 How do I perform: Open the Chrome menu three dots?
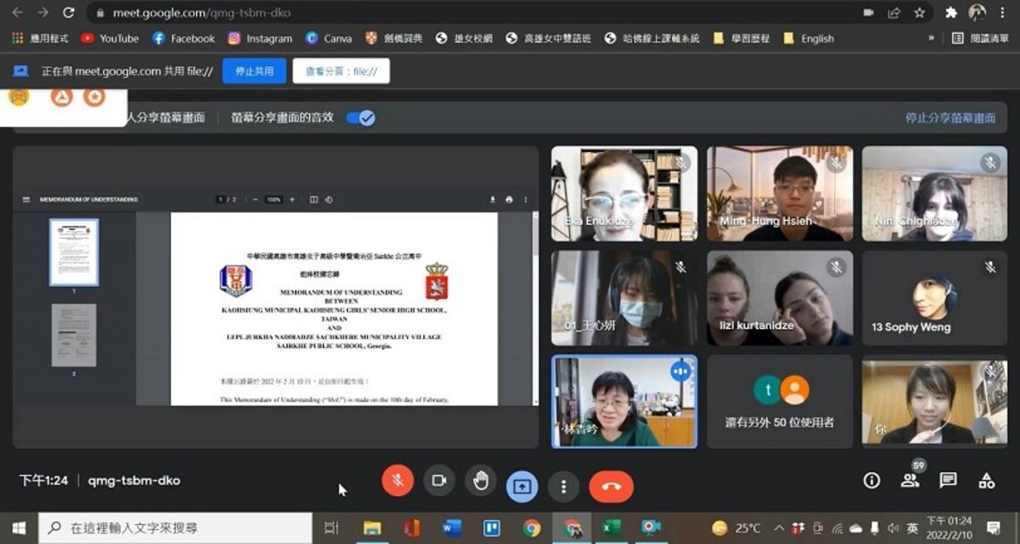coord(1002,13)
